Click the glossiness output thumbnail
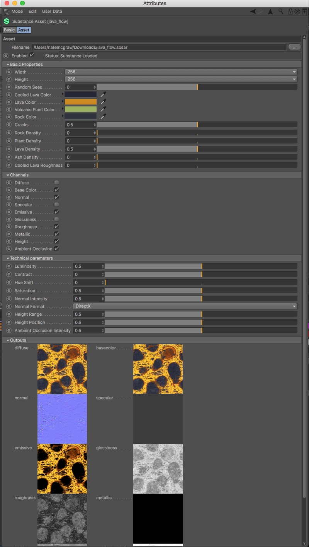309x547 pixels. click(x=158, y=469)
